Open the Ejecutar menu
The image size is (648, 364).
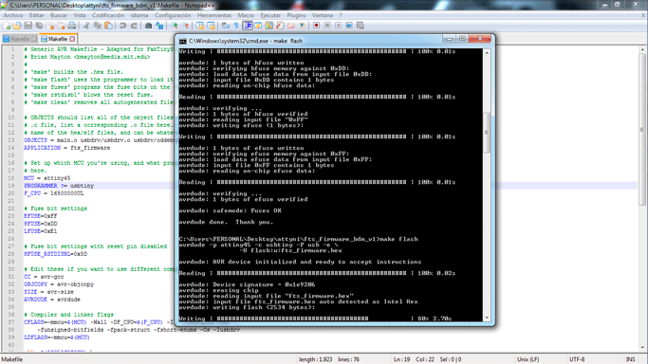click(270, 15)
